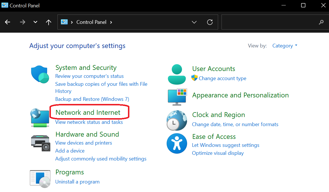This screenshot has width=329, height=192.
Task: Click Change account type under User Accounts
Action: point(223,78)
